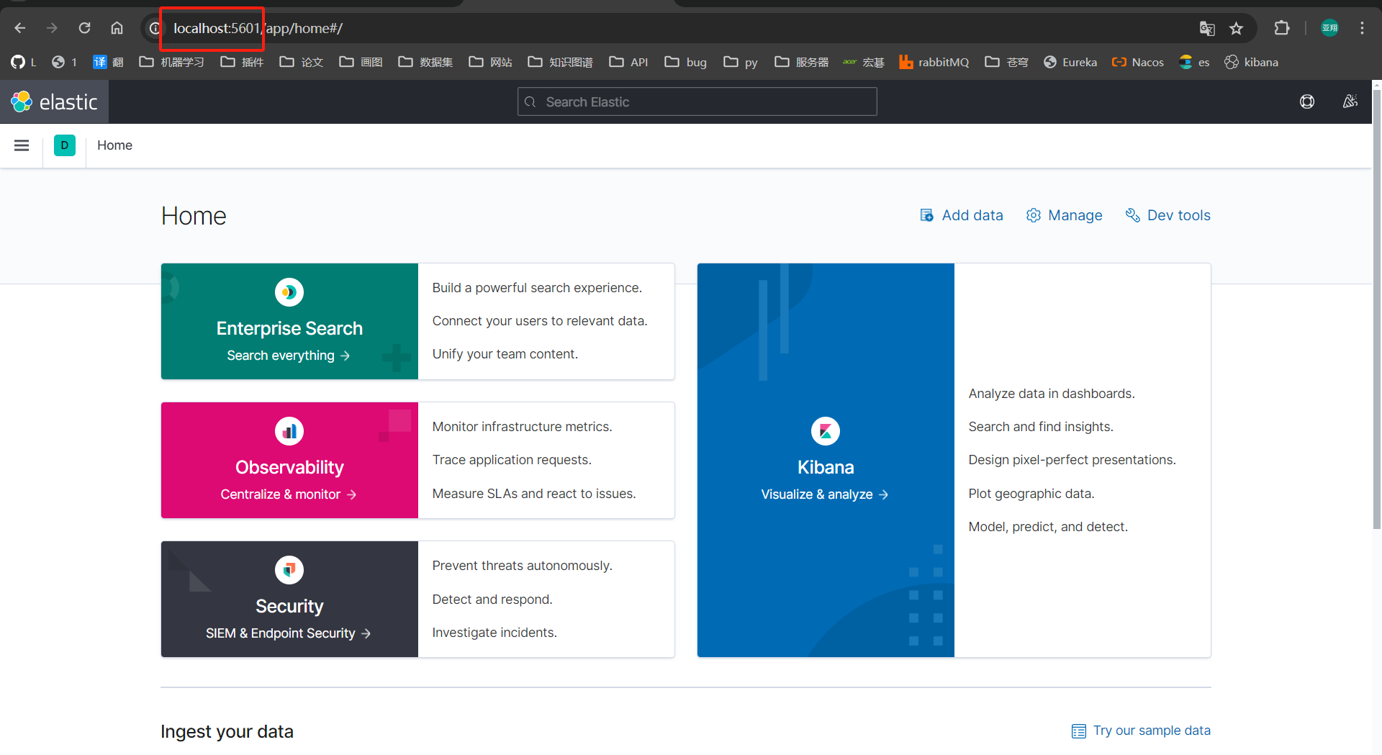This screenshot has width=1382, height=755.
Task: Click the Enterprise Search circular logo
Action: (x=289, y=292)
